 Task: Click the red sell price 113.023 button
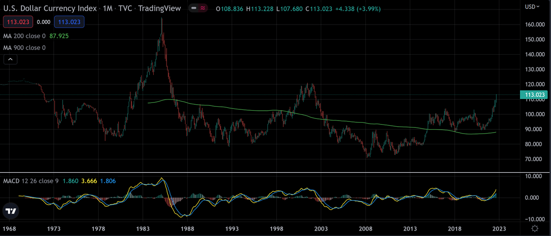(18, 22)
